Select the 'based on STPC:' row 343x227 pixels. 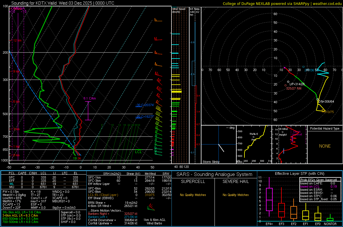coord(319,196)
